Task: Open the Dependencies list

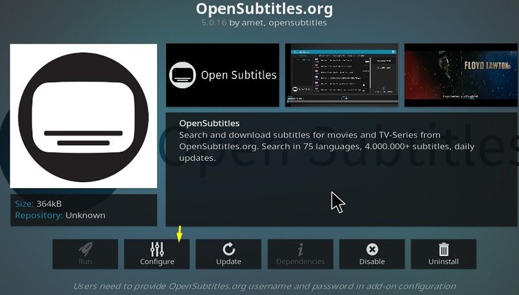Action: [300, 254]
